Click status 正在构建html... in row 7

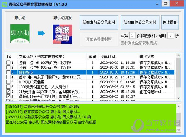[x=153, y=92]
